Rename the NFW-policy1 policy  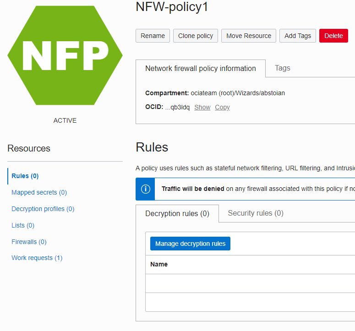[153, 36]
